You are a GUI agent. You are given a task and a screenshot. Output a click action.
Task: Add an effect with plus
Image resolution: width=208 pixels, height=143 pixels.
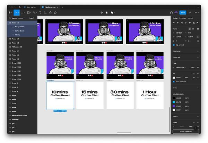pos(198,116)
